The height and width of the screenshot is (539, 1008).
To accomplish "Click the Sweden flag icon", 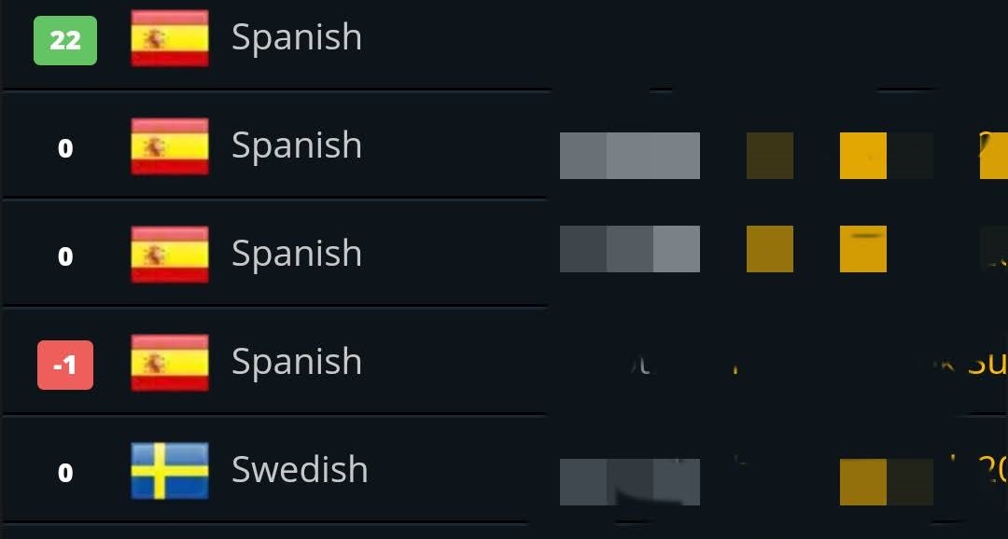I will 169,471.
